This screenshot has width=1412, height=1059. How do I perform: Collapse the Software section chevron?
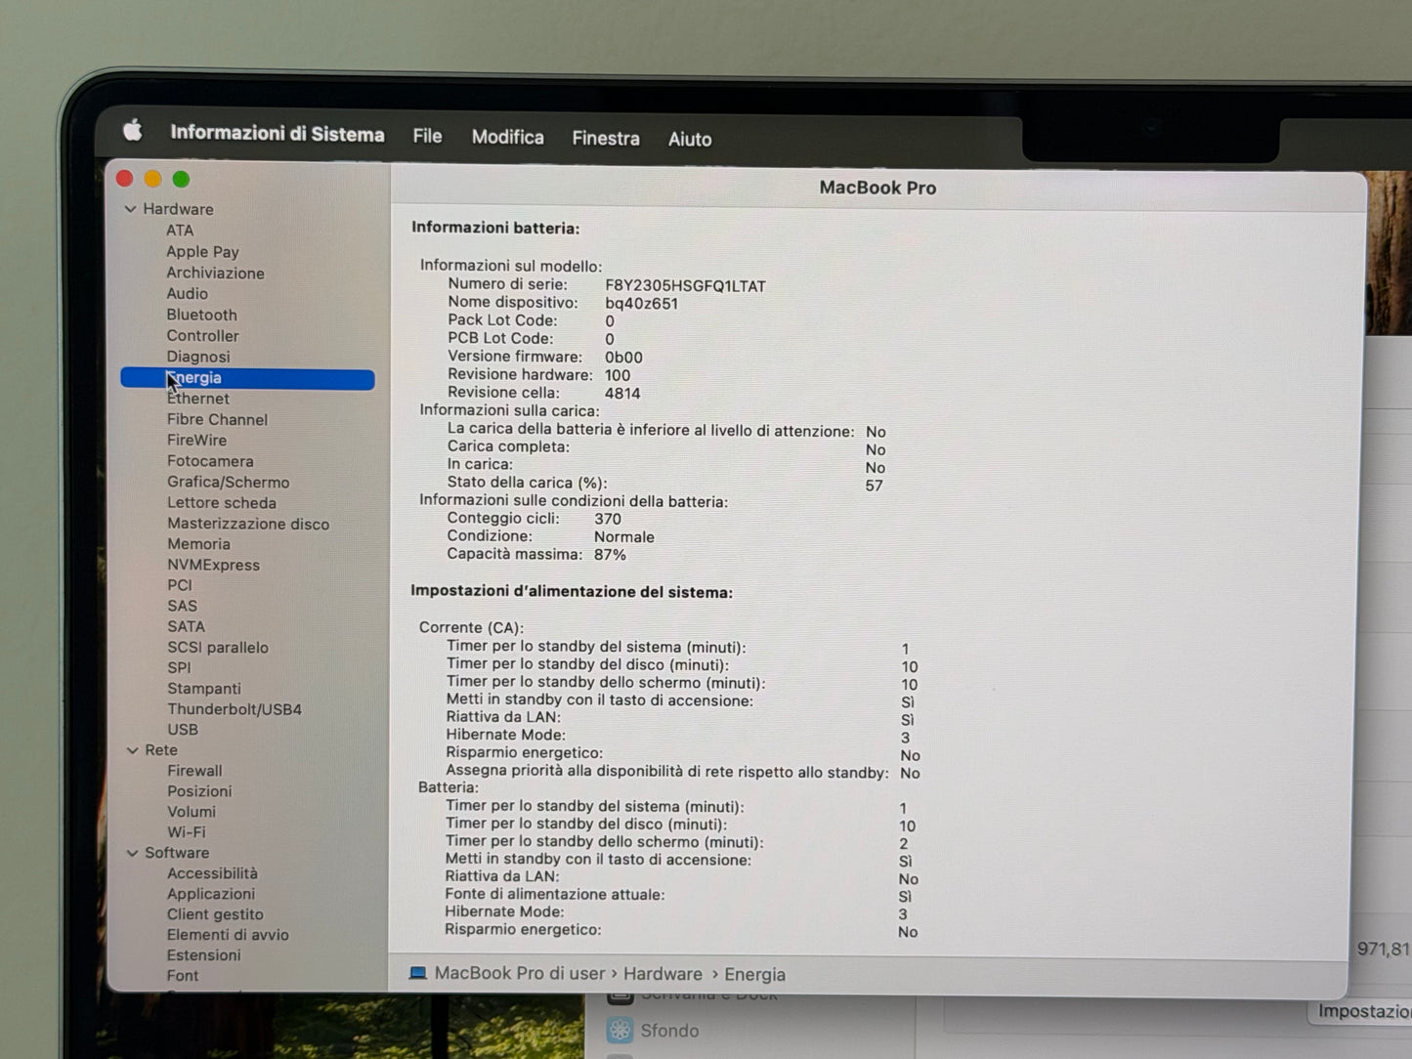(133, 853)
